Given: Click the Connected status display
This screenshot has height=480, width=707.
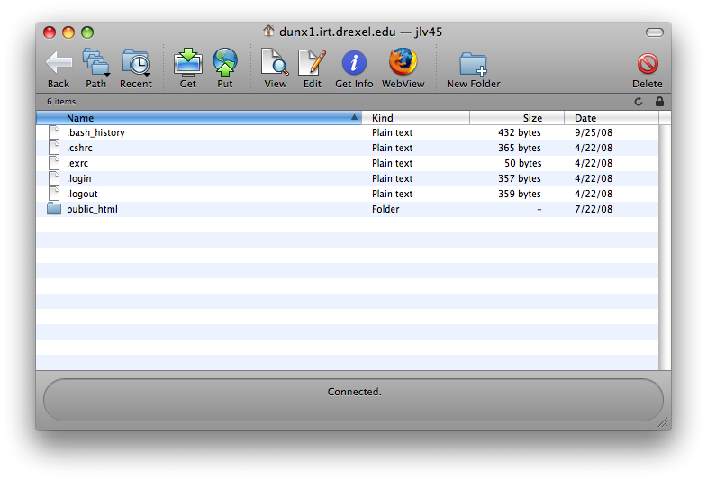Looking at the screenshot, I should (354, 400).
